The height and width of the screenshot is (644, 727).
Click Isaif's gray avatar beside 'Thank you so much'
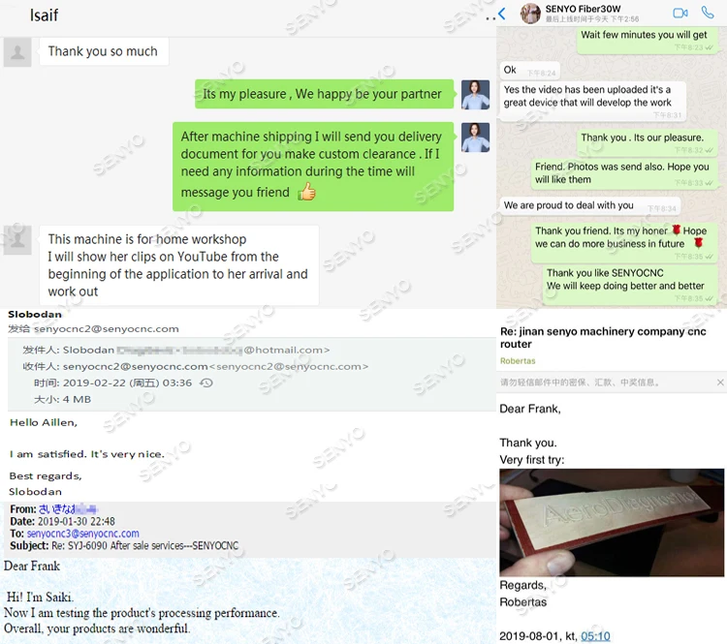[x=17, y=52]
